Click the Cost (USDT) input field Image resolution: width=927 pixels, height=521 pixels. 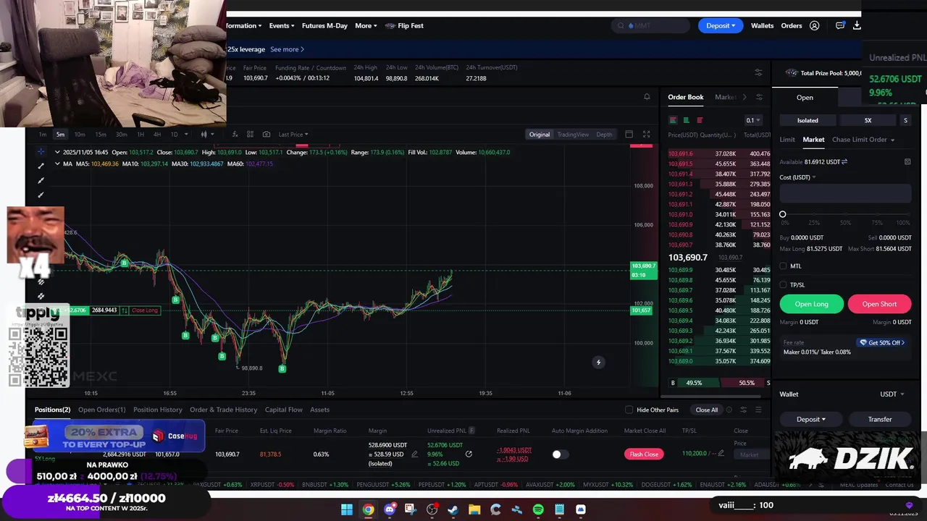click(x=845, y=193)
